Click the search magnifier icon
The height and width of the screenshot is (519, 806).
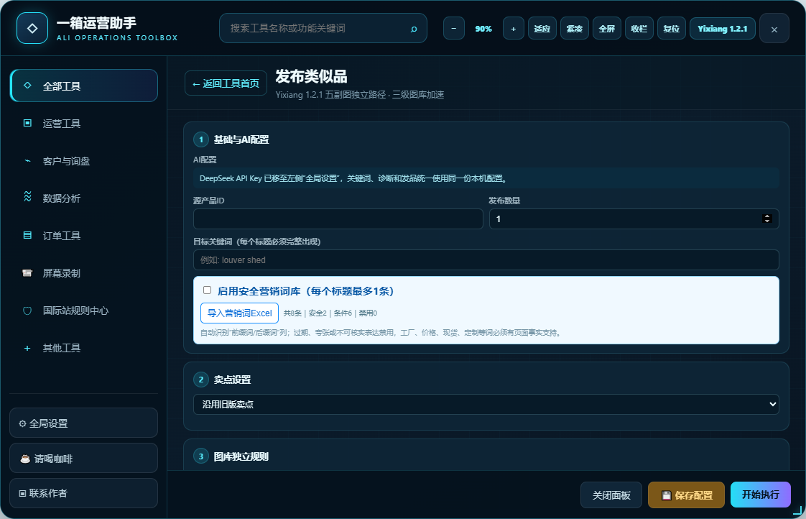point(414,29)
